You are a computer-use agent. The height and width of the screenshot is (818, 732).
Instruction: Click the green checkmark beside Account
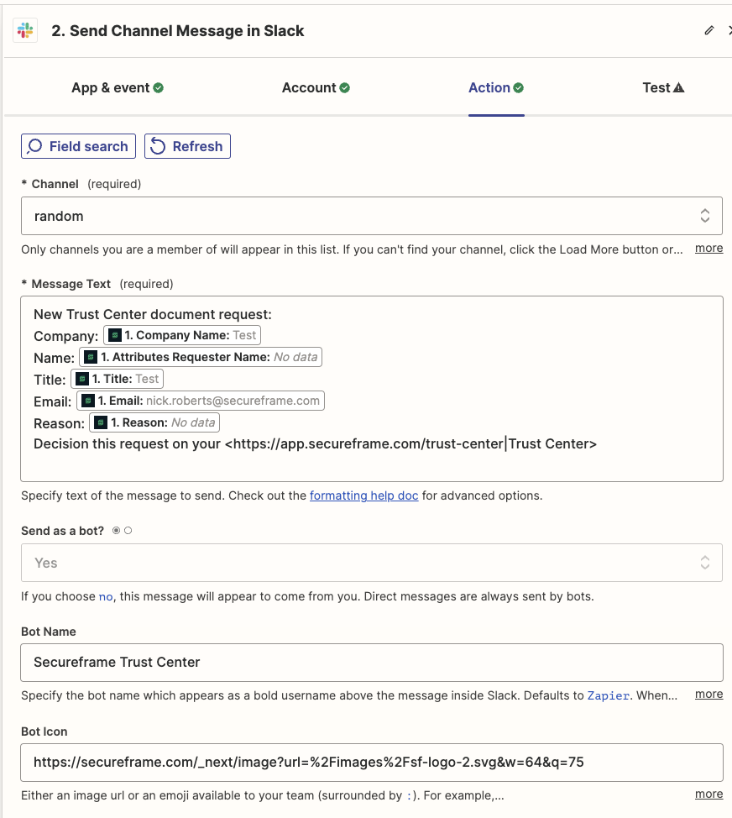pos(345,87)
